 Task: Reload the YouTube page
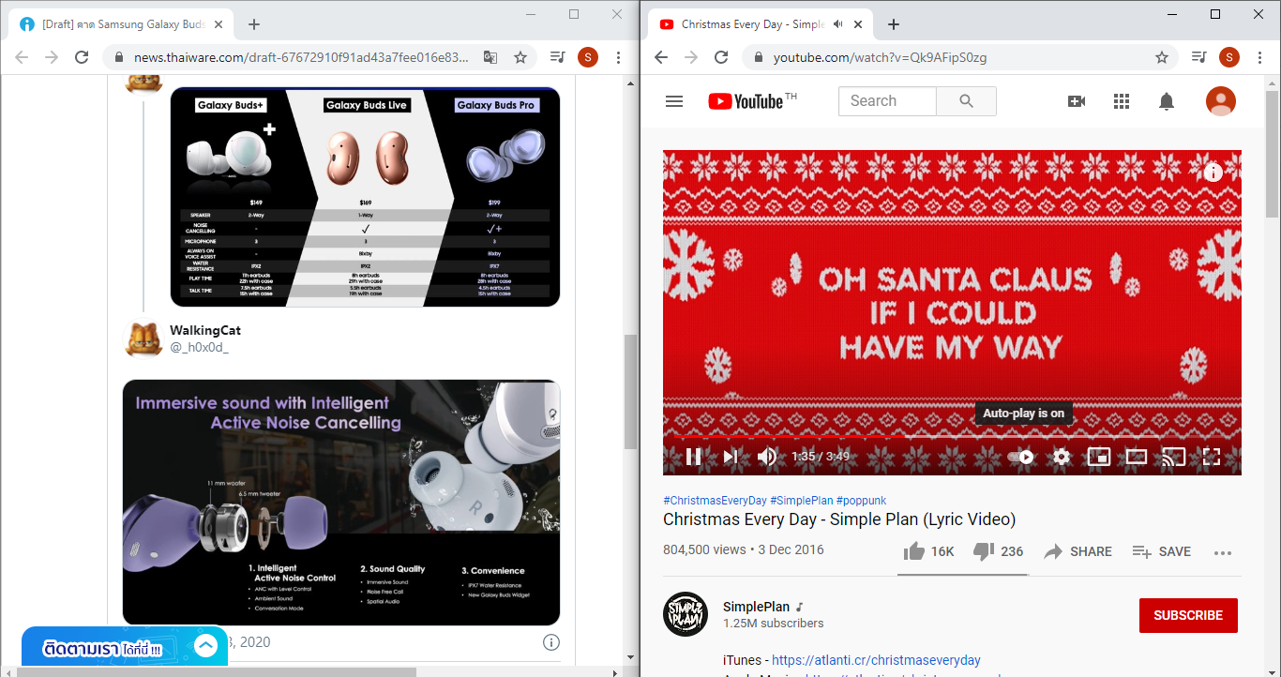coord(721,57)
